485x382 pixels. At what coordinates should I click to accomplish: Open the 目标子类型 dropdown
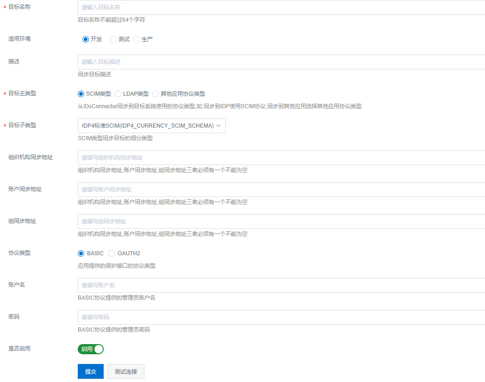click(x=147, y=126)
